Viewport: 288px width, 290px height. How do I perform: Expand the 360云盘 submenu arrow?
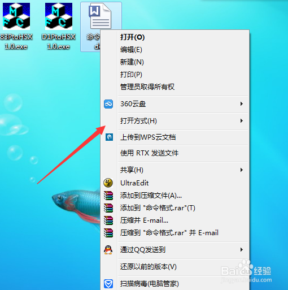tap(242, 104)
